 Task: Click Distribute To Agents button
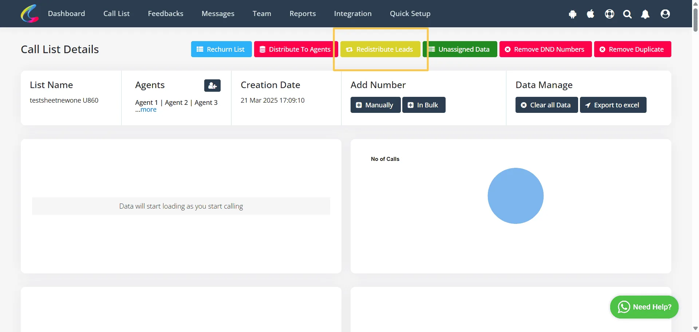click(296, 49)
